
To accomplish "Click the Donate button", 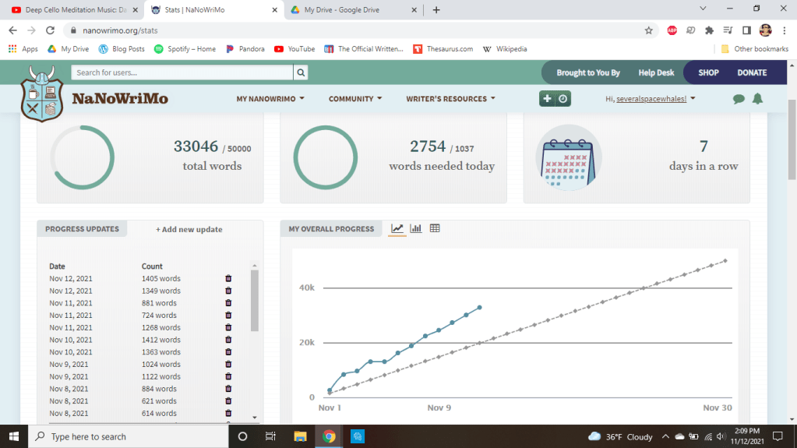I will pyautogui.click(x=752, y=72).
